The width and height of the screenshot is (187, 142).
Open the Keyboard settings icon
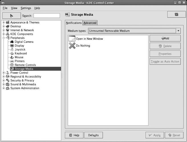coord(12,53)
